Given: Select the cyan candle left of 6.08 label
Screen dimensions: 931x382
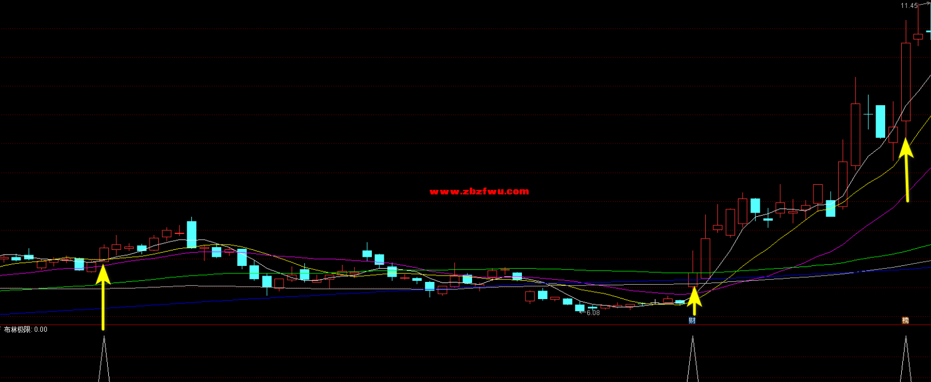Looking at the screenshot, I should pos(580,308).
